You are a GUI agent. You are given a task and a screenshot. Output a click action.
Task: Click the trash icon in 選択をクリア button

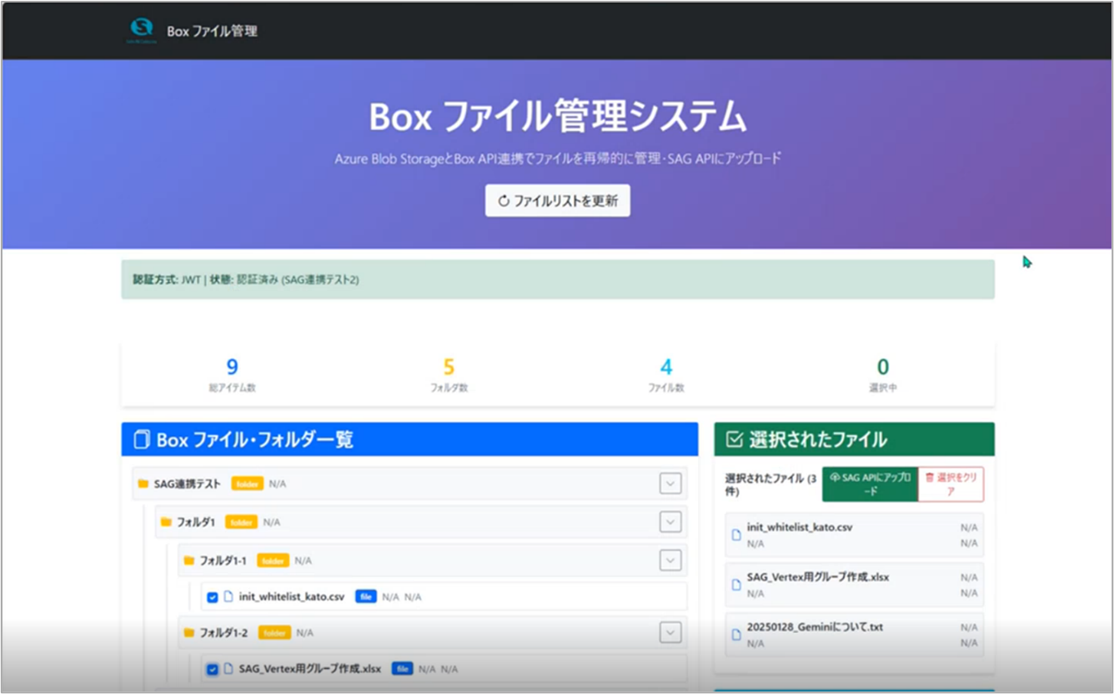coord(929,478)
